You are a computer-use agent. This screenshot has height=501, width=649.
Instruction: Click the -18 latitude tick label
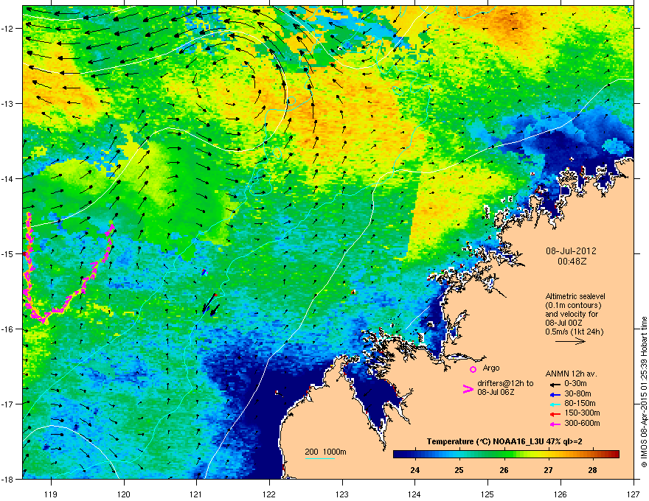tap(8, 480)
